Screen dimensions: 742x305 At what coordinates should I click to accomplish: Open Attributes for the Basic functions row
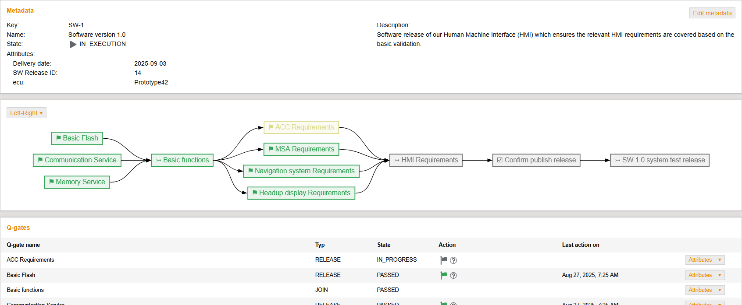point(700,290)
